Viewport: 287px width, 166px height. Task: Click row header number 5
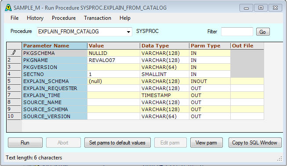pos(14,81)
